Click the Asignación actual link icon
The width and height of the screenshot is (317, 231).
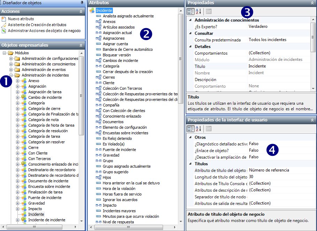point(99,33)
